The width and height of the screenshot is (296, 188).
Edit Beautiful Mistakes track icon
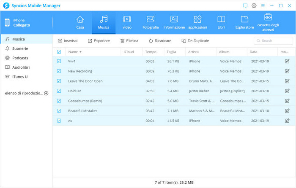pyautogui.click(x=287, y=111)
